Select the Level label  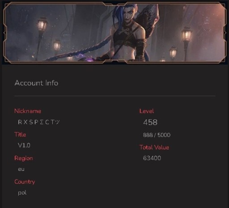tap(146, 111)
